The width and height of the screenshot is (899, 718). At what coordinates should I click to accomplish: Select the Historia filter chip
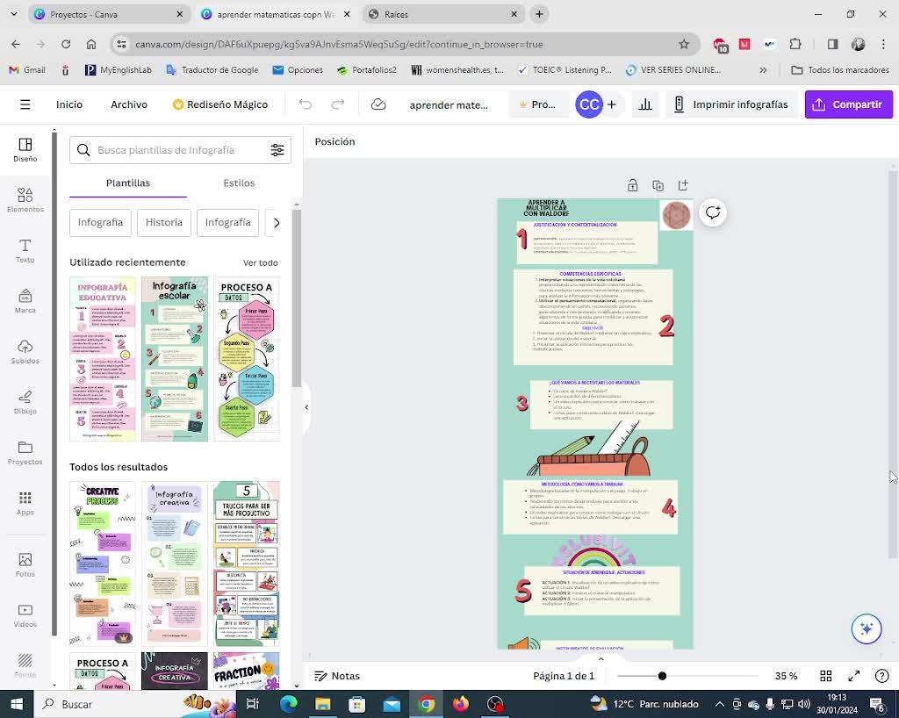(x=164, y=222)
